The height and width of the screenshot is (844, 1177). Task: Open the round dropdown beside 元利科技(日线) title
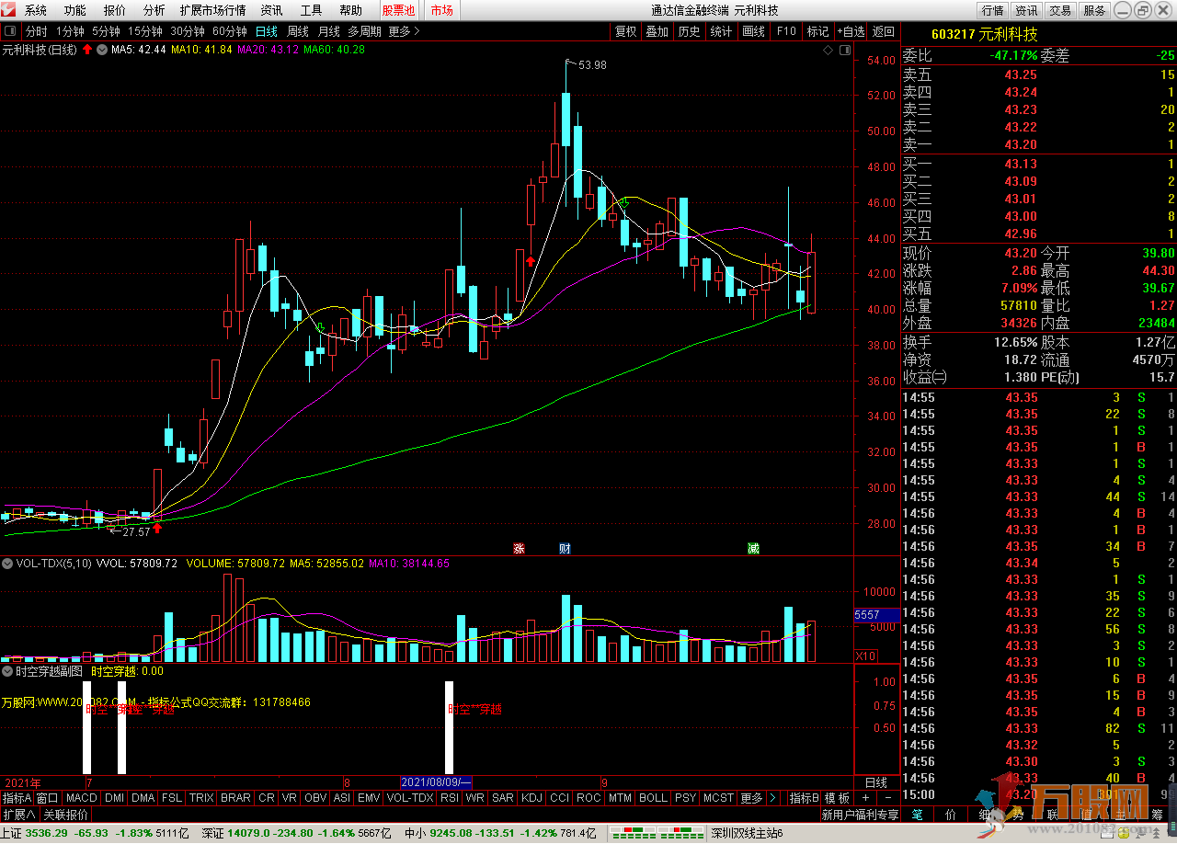tap(101, 50)
